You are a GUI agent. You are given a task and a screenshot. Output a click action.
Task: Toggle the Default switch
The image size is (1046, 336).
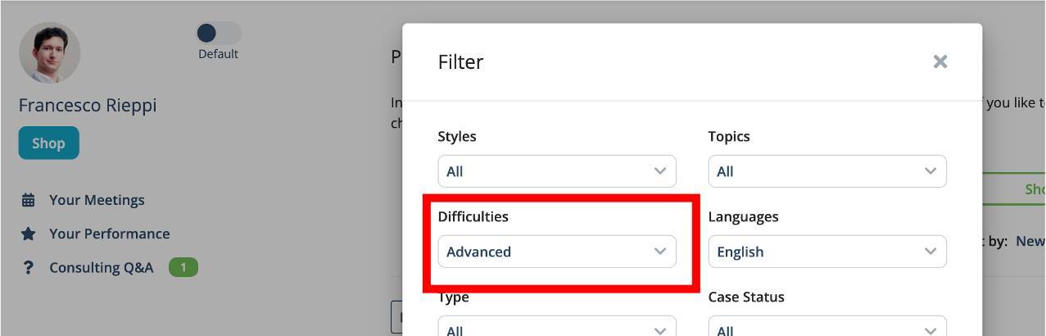pyautogui.click(x=218, y=33)
